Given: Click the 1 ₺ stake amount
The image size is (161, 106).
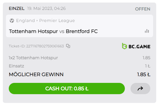Looking at the screenshot, I should pyautogui.click(x=148, y=66).
